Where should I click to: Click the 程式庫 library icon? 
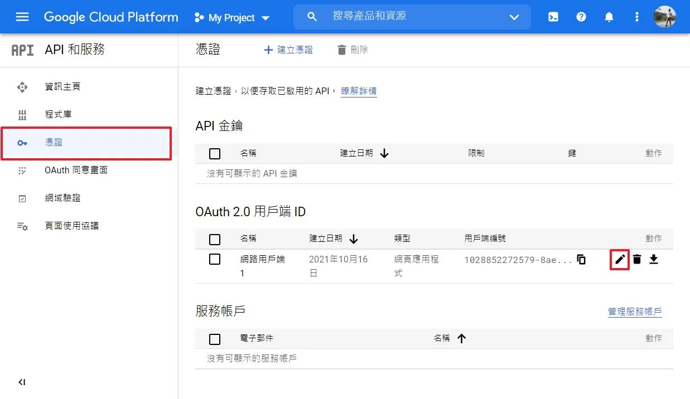click(22, 115)
